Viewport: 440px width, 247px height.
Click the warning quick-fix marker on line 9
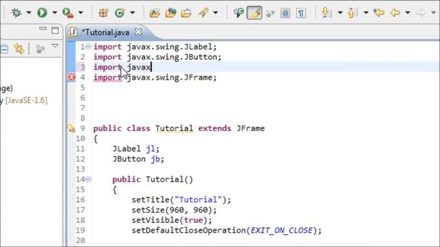coord(71,128)
